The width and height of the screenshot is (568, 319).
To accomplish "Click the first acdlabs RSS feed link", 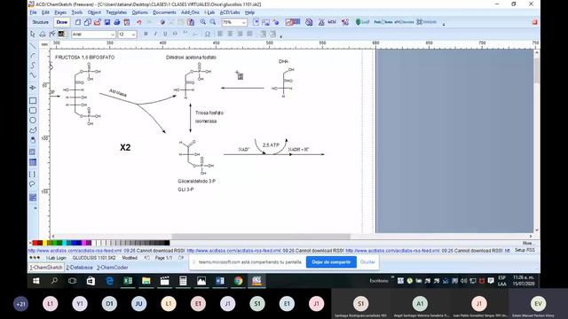I will tap(75, 250).
